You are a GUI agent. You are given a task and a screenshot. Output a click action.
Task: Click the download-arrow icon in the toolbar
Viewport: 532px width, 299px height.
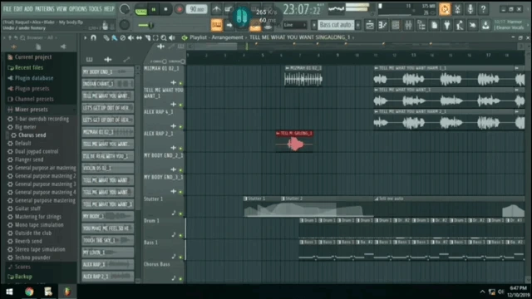[x=485, y=25]
